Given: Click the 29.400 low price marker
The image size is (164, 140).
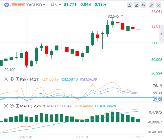Looking at the screenshot, I should point(10,70).
